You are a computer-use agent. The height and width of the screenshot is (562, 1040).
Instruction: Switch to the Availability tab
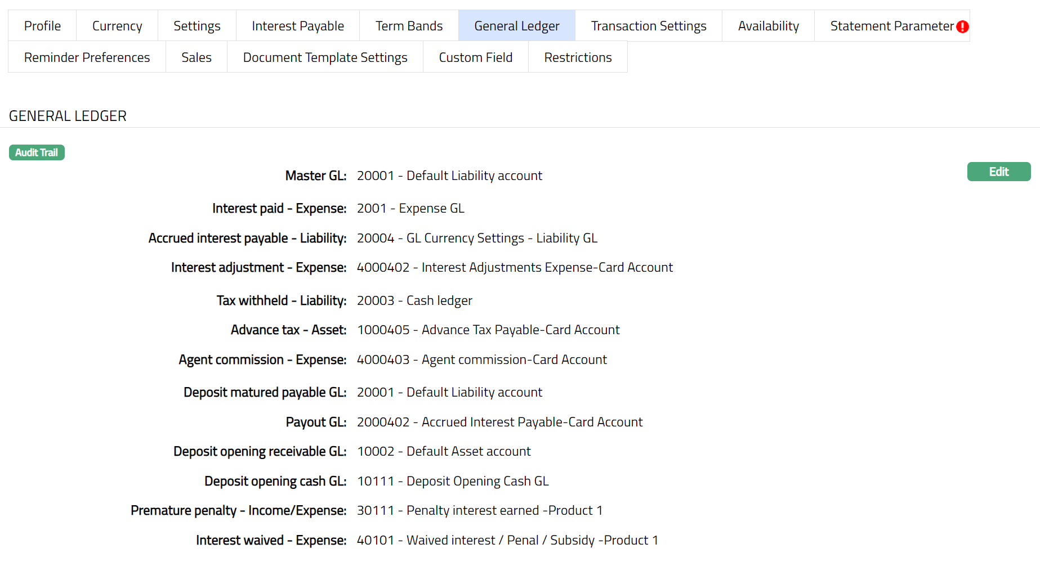pyautogui.click(x=768, y=26)
